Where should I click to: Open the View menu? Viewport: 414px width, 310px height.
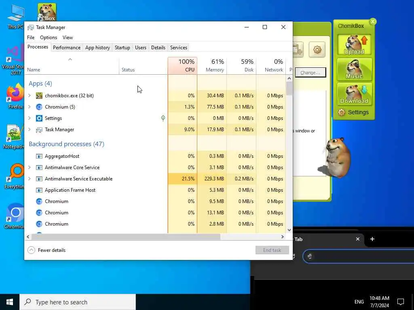(68, 38)
